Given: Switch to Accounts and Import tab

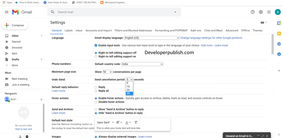Looking at the screenshot, I should pyautogui.click(x=99, y=30).
